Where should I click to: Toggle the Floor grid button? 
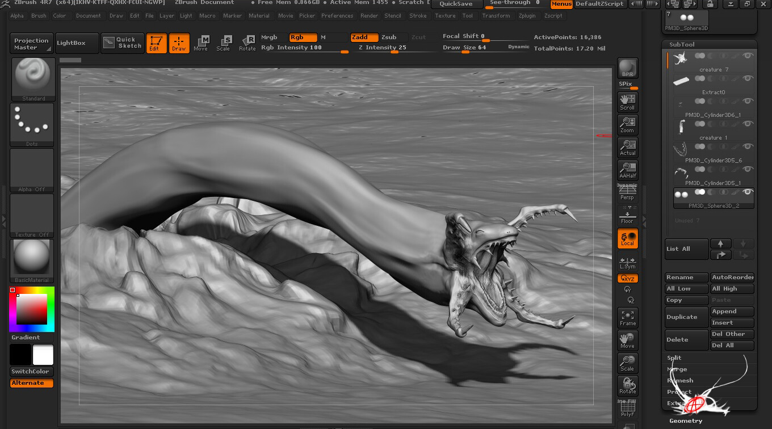click(x=627, y=216)
